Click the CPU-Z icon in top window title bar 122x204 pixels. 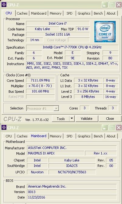pos(4,5)
